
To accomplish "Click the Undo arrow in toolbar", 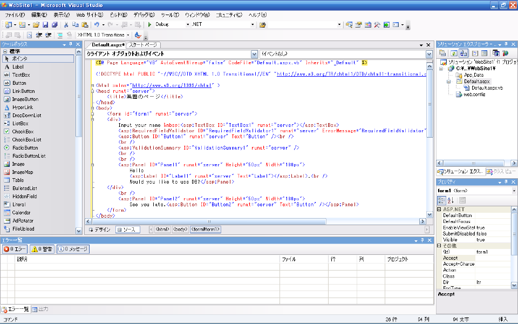I will (96, 25).
